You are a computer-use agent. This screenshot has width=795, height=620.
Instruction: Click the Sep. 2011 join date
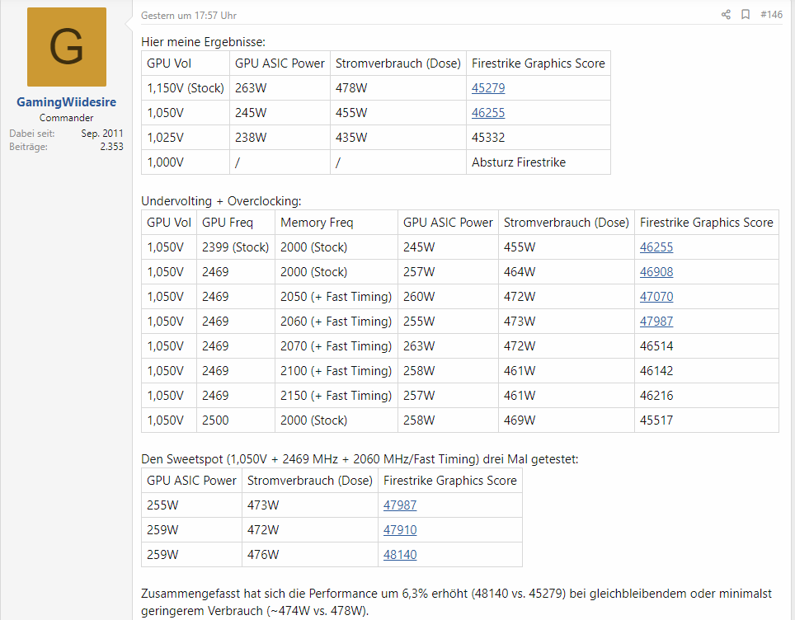click(102, 134)
